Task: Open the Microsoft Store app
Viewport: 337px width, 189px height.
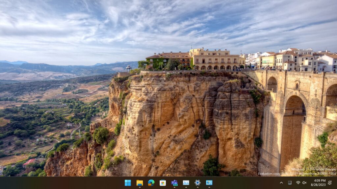Action: pos(163,183)
